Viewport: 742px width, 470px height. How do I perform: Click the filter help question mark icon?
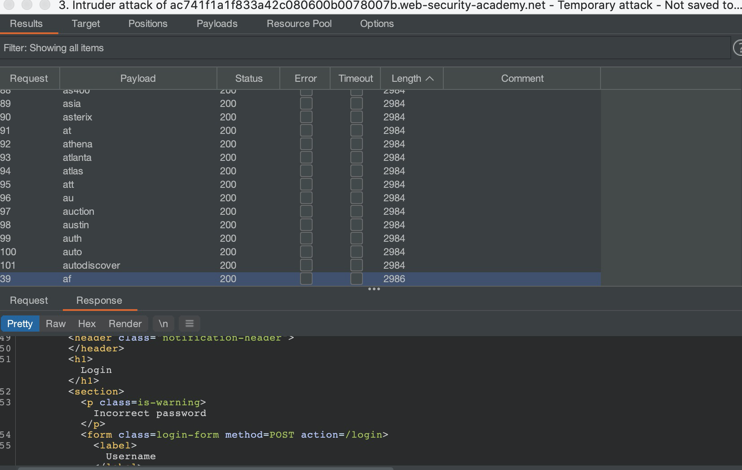click(x=738, y=48)
